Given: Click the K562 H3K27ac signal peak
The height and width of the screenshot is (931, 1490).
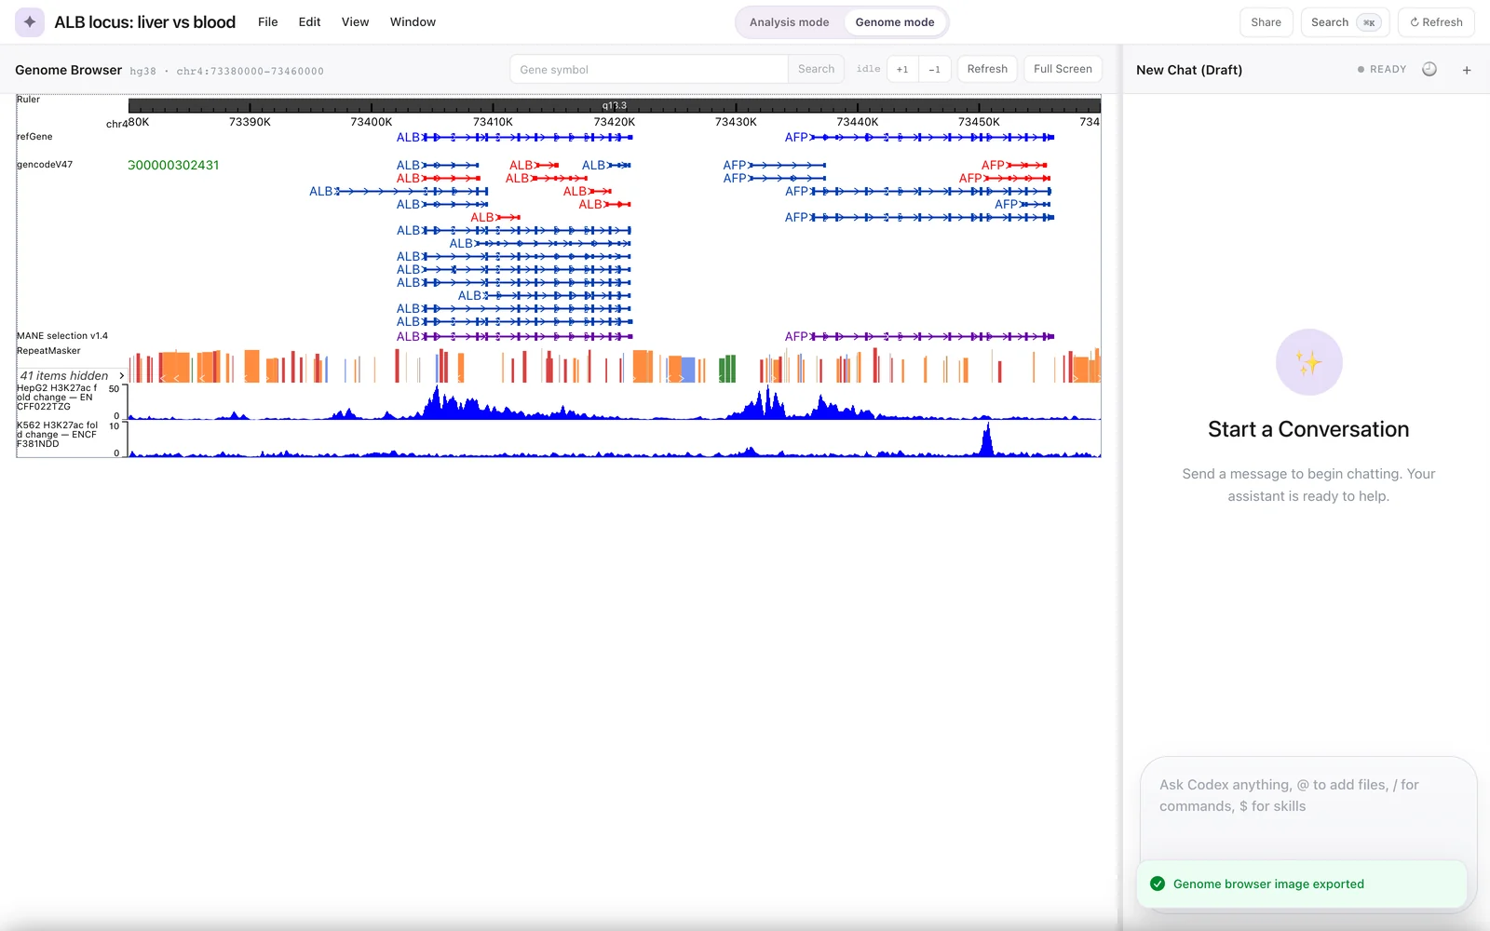Looking at the screenshot, I should click(x=988, y=439).
